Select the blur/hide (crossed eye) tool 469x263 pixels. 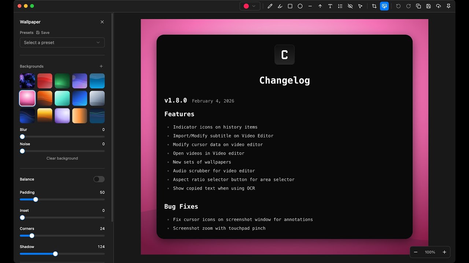[350, 6]
